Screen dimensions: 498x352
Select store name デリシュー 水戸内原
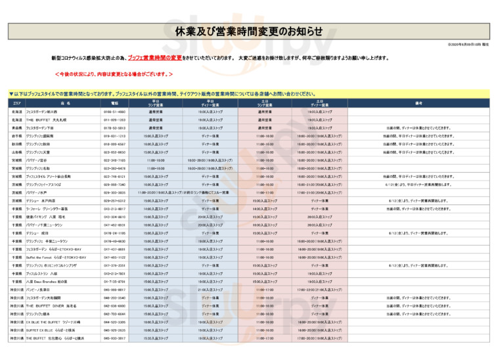coord(40,201)
